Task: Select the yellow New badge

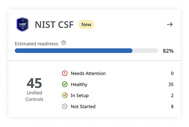Action: pyautogui.click(x=86, y=24)
